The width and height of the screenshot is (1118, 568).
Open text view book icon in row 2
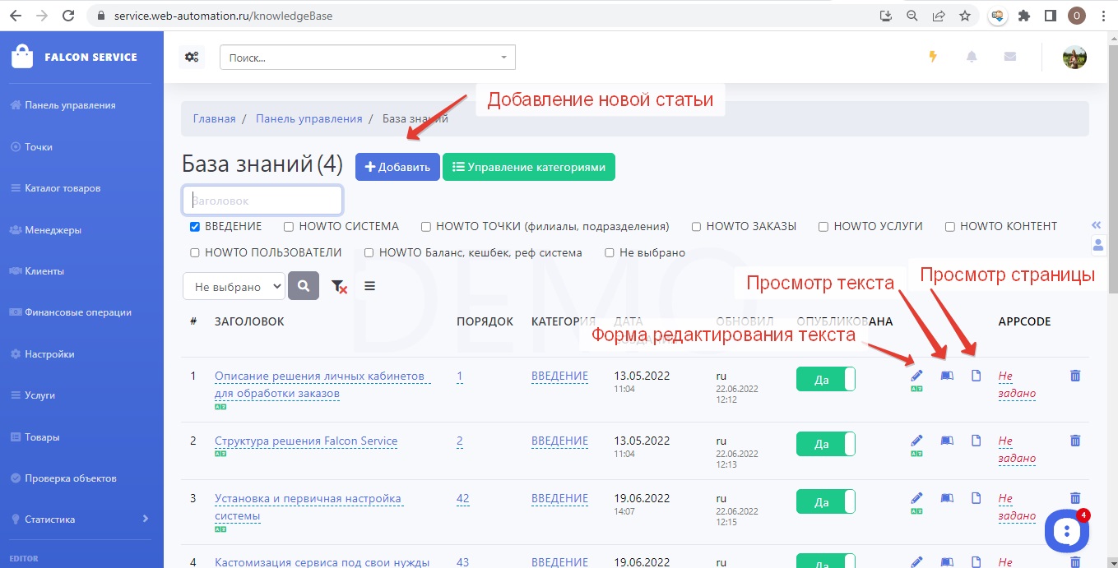[947, 441]
